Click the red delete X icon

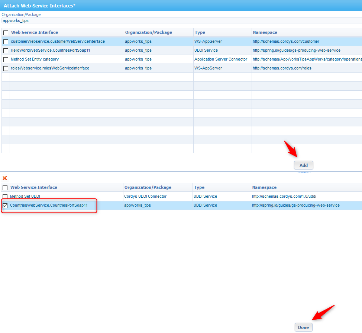pyautogui.click(x=5, y=178)
